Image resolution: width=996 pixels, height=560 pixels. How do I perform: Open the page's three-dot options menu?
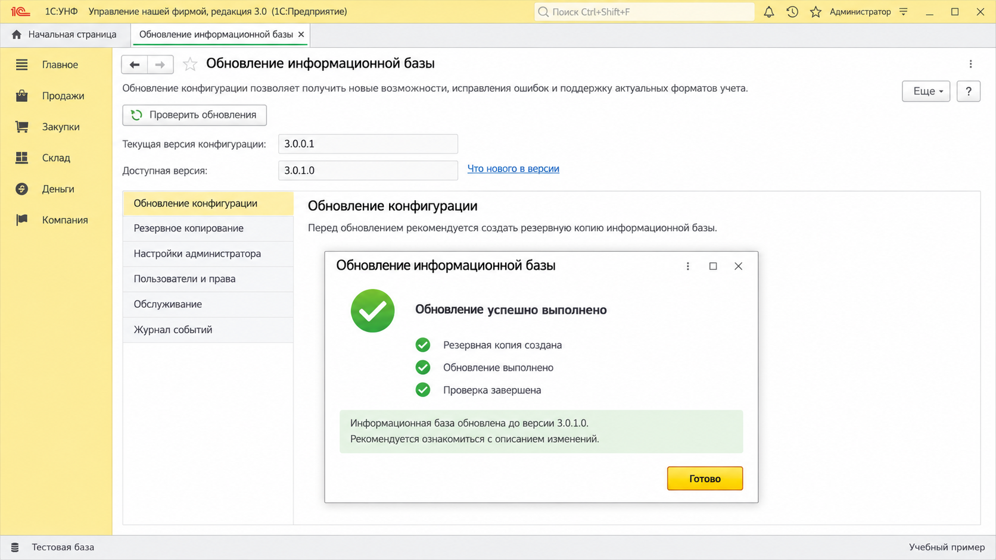970,64
